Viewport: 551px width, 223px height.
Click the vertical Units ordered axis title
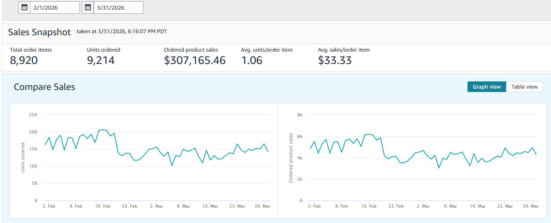pyautogui.click(x=23, y=157)
